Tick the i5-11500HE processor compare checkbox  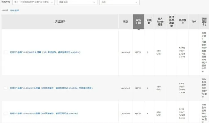[x=5, y=52]
